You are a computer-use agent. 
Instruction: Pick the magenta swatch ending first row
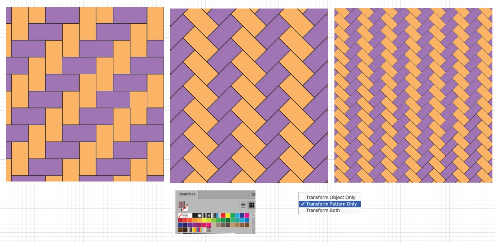tap(247, 216)
